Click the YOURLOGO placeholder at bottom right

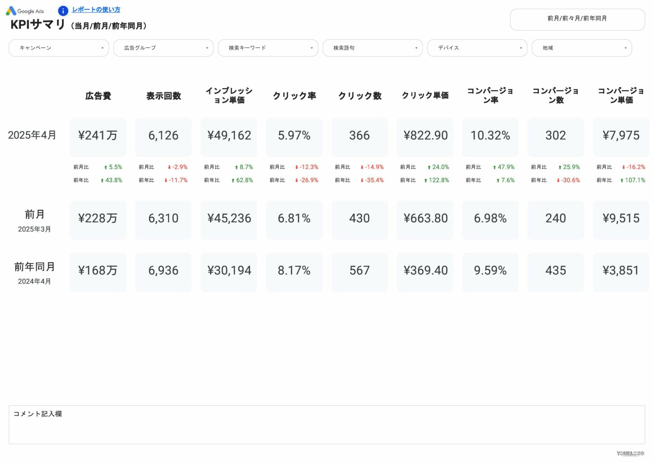click(x=630, y=453)
